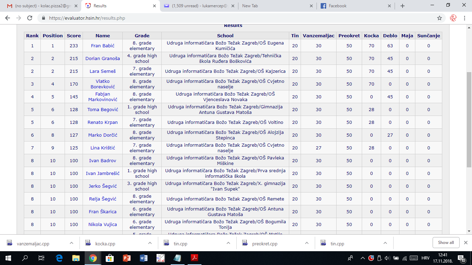Open the dropdown arrow next to kocka.cpp
Image resolution: width=472 pixels, height=265 pixels.
(150, 243)
